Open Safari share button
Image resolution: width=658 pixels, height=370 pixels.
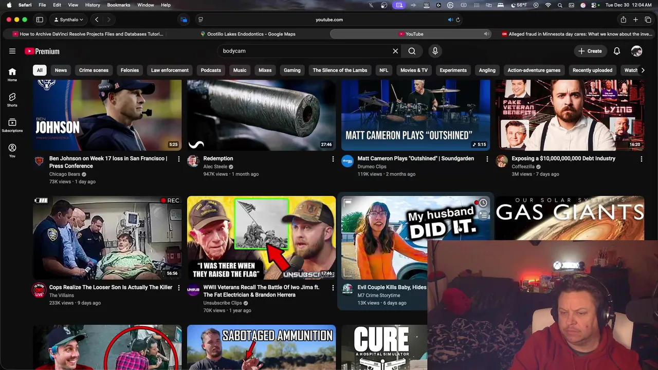(x=624, y=20)
